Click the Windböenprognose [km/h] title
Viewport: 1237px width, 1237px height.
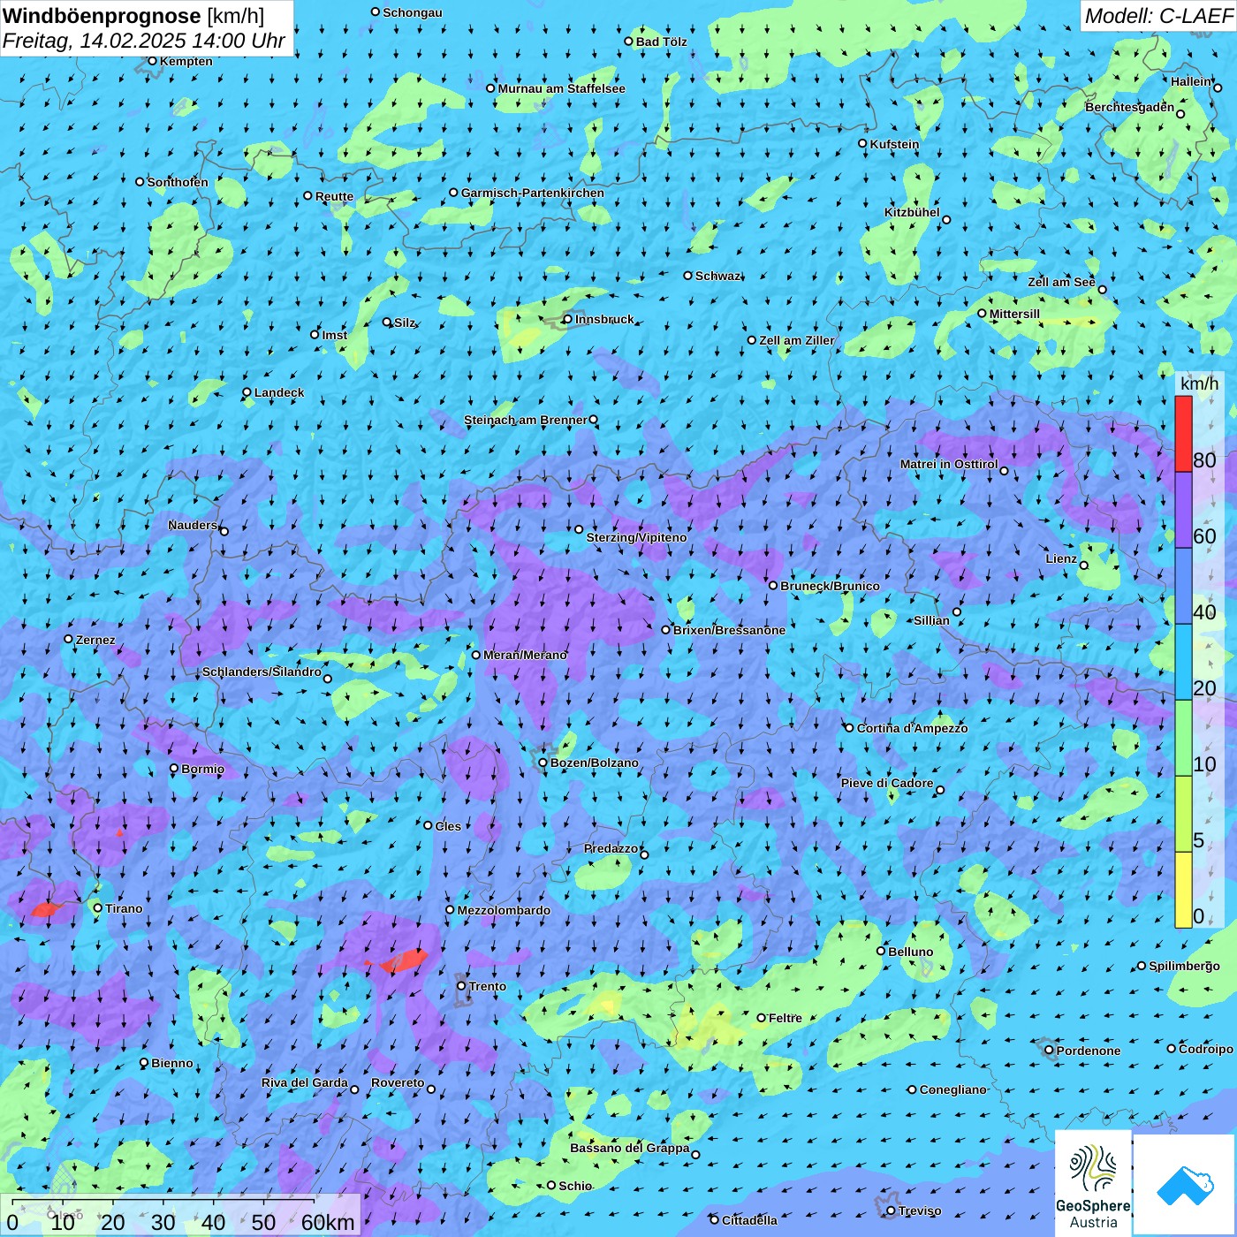click(133, 16)
